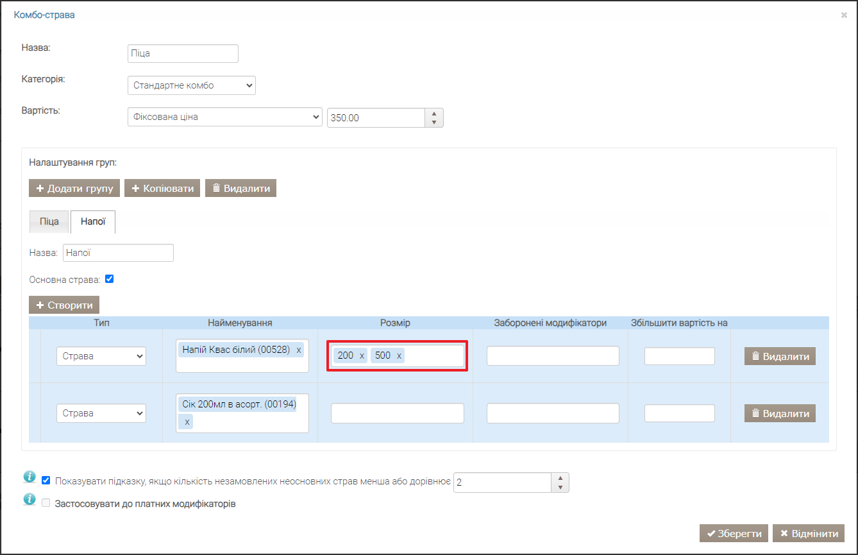Viewport: 858px width, 555px height.
Task: Click the Назва field containing Піца
Action: (183, 53)
